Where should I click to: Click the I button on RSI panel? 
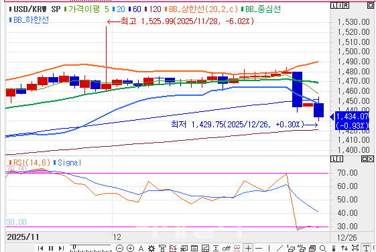pyautogui.click(x=340, y=159)
